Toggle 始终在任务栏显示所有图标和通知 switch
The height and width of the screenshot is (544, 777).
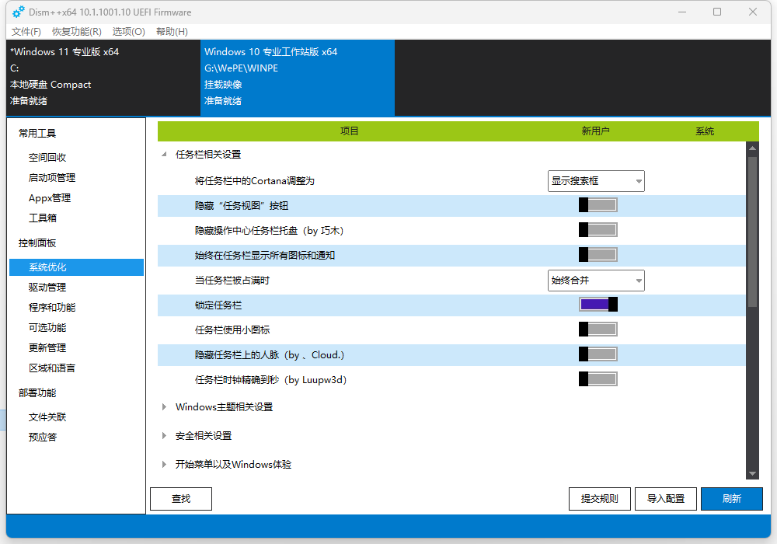[x=598, y=255]
